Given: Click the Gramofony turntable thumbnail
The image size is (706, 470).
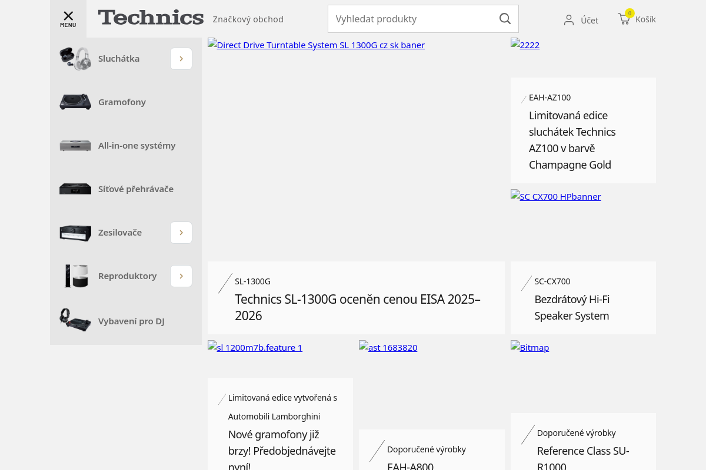Looking at the screenshot, I should pos(75,102).
